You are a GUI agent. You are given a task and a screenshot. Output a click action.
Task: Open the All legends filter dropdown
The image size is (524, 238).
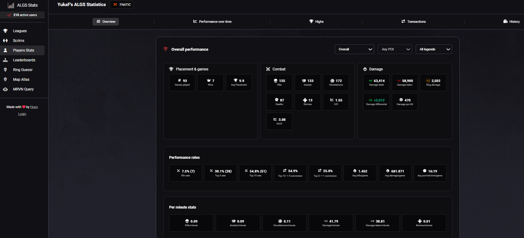click(434, 49)
